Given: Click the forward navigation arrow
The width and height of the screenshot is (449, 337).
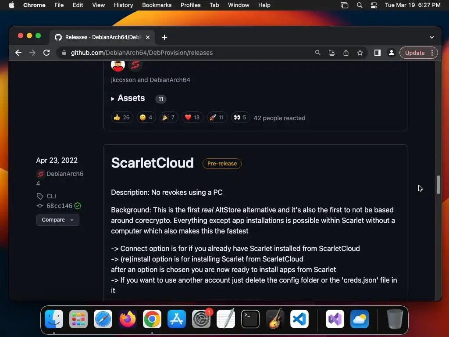Looking at the screenshot, I should [x=32, y=53].
